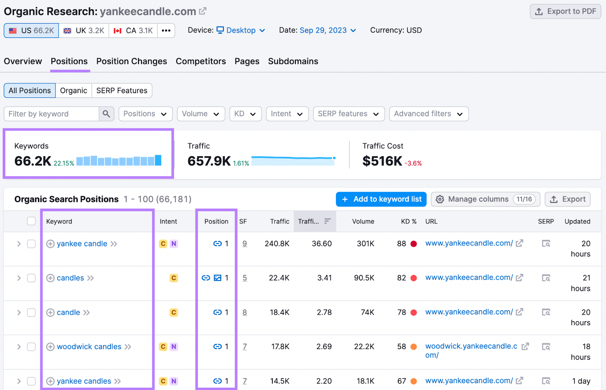The height and width of the screenshot is (390, 606).
Task: Toggle the select-all checkbox in table header
Action: [31, 221]
